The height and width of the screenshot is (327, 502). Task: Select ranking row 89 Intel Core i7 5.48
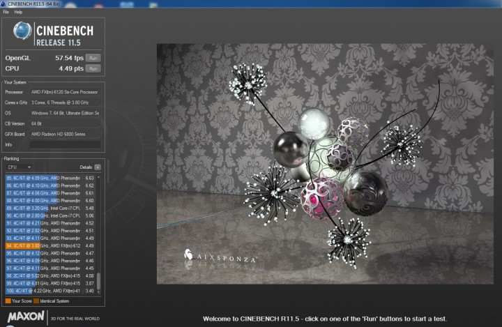50,208
